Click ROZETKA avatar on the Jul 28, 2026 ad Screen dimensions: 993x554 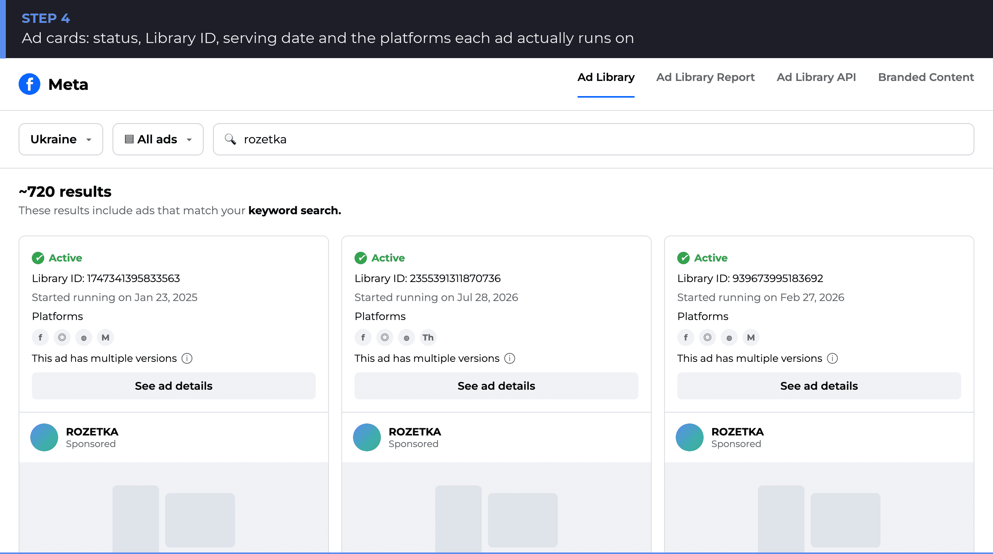click(x=367, y=437)
